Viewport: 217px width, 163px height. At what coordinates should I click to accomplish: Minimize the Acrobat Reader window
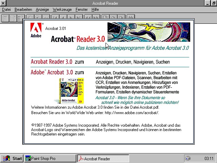208,3
